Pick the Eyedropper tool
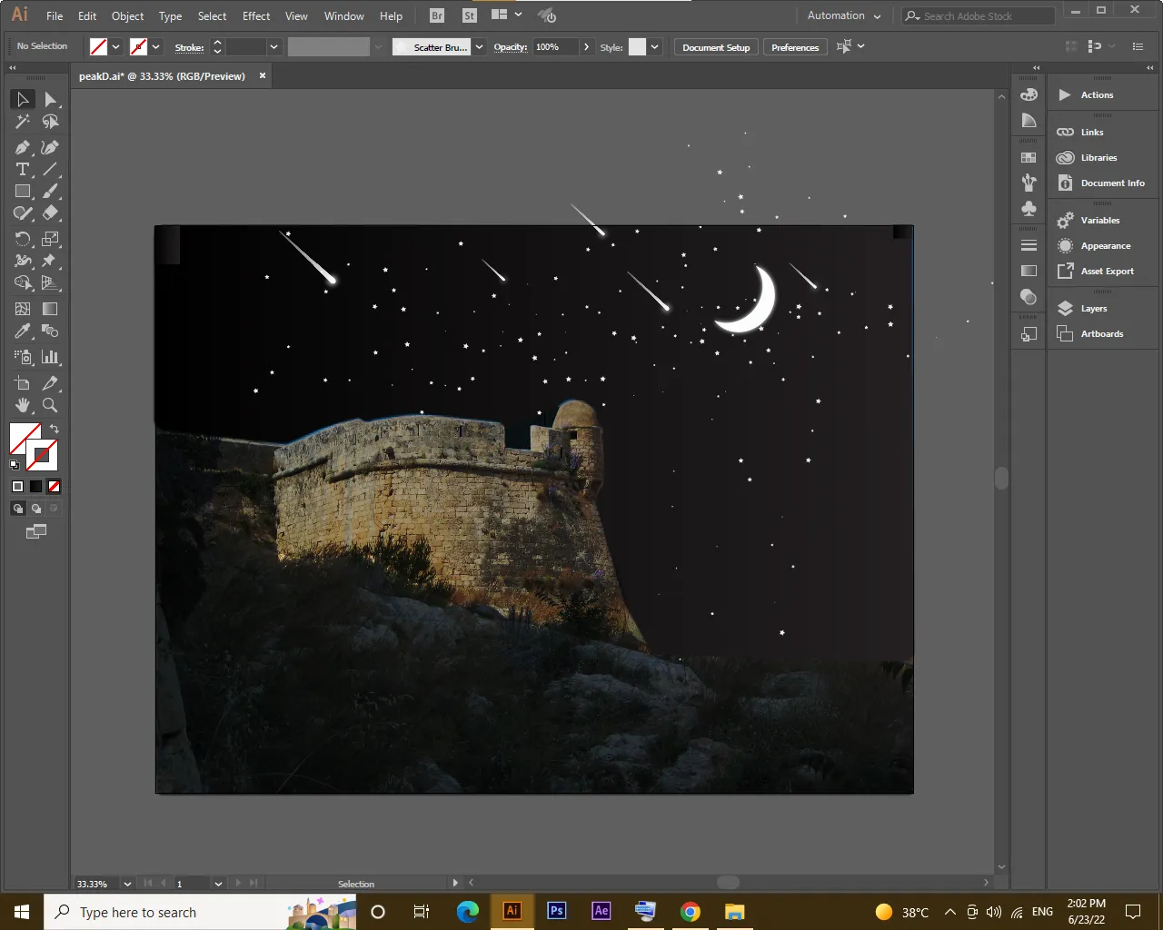This screenshot has height=930, width=1163. pos(23,331)
